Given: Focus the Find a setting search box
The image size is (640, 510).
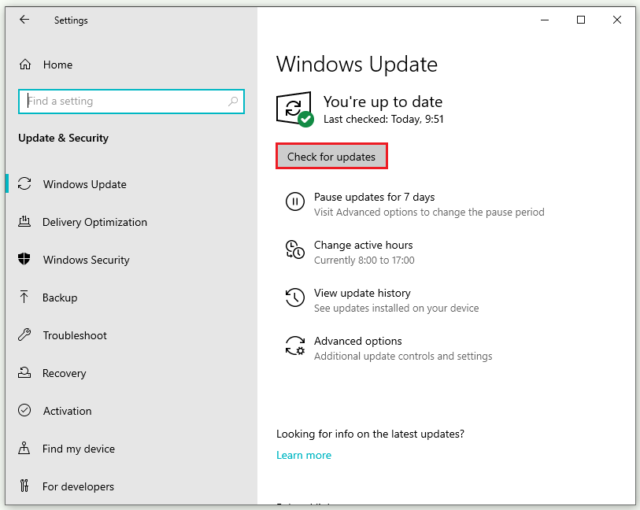Looking at the screenshot, I should click(x=131, y=102).
